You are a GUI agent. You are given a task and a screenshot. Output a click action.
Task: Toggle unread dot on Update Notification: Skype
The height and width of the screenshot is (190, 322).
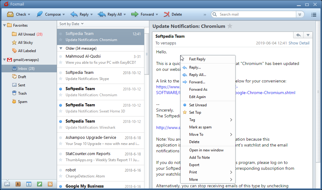click(61, 73)
